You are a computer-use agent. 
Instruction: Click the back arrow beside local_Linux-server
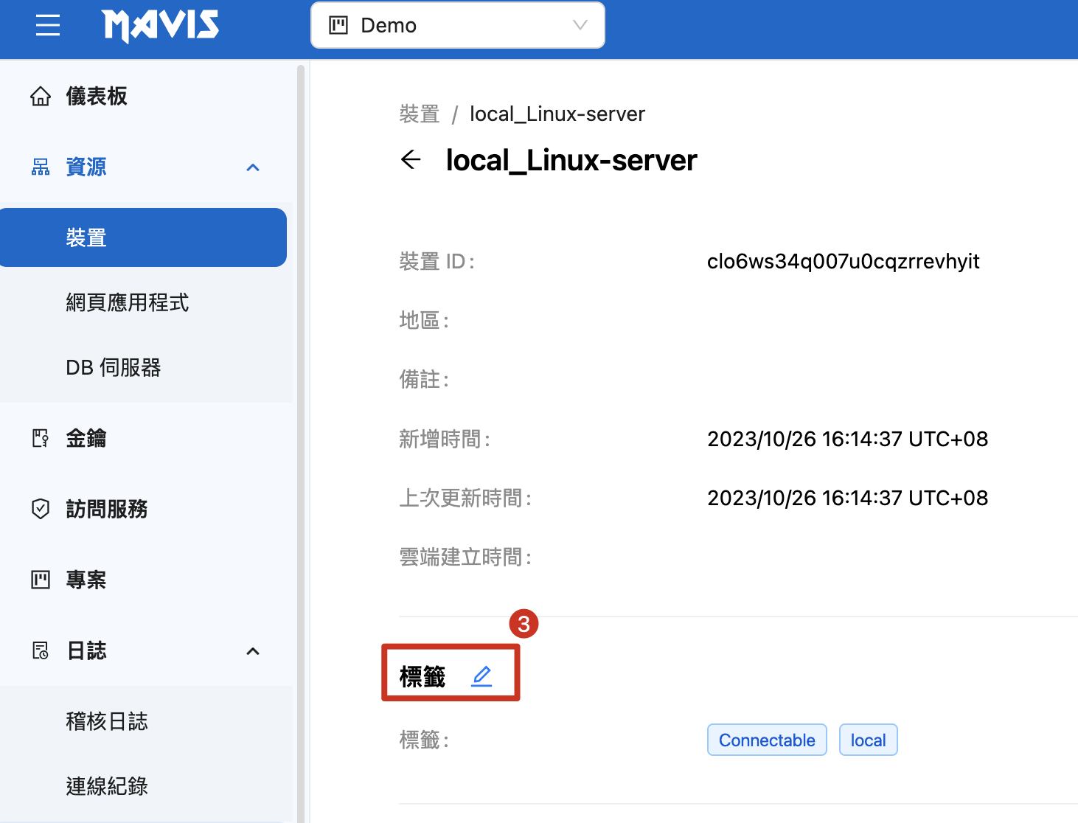pyautogui.click(x=411, y=159)
